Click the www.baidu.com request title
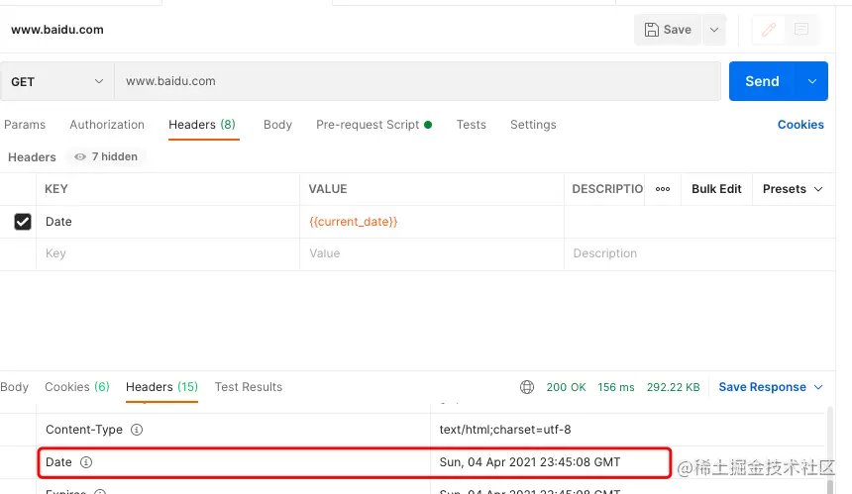The image size is (852, 494). [x=57, y=30]
